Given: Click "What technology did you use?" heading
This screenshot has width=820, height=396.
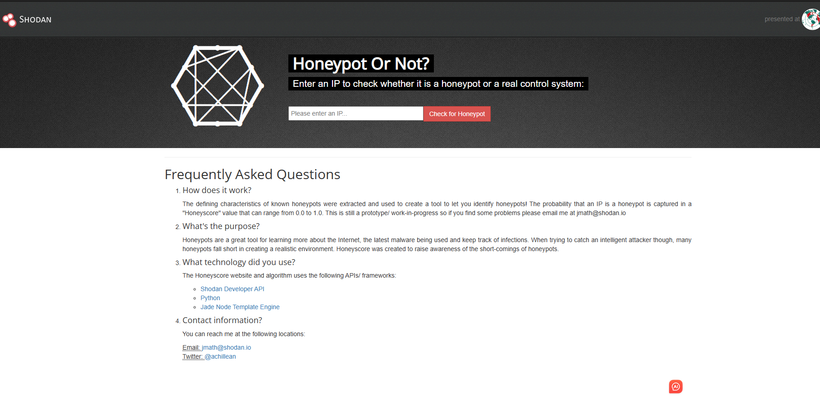Looking at the screenshot, I should pos(239,262).
